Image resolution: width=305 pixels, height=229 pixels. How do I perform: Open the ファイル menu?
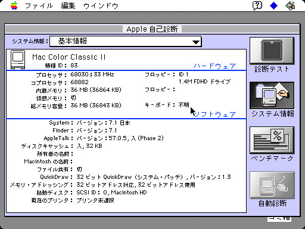click(39, 5)
